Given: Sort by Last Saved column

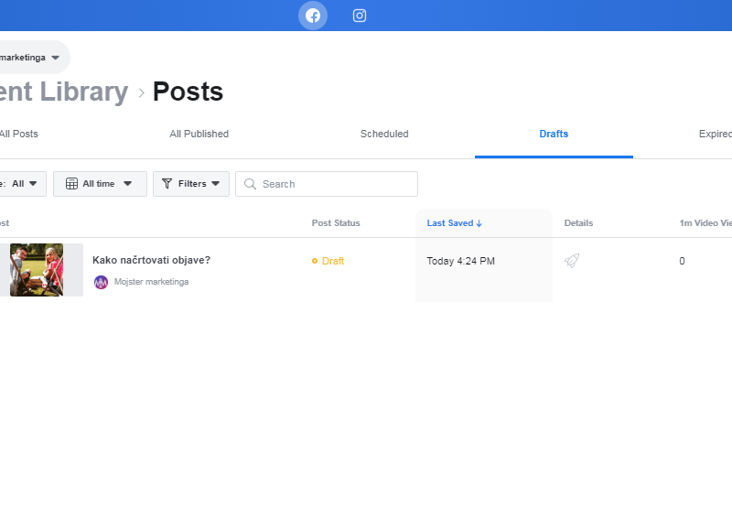Looking at the screenshot, I should [x=454, y=223].
